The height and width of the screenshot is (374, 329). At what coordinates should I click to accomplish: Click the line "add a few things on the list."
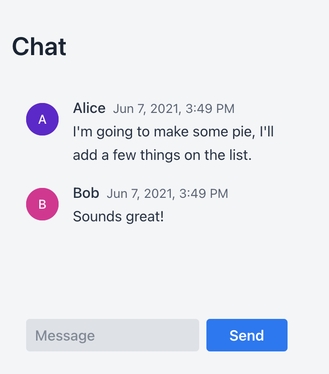(162, 155)
